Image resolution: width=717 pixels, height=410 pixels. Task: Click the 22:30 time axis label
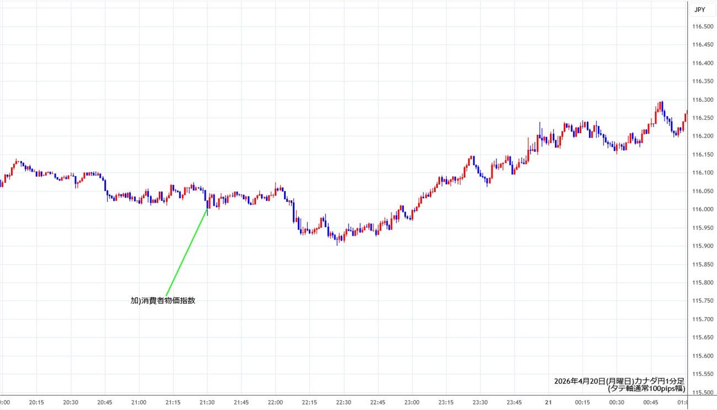(x=344, y=402)
